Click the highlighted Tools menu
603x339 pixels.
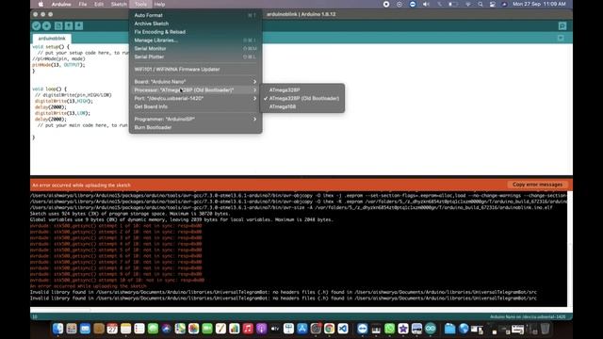pyautogui.click(x=140, y=4)
